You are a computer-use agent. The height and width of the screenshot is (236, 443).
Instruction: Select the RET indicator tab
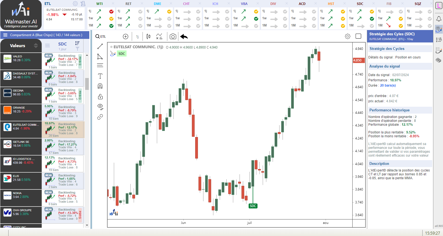[x=128, y=4]
